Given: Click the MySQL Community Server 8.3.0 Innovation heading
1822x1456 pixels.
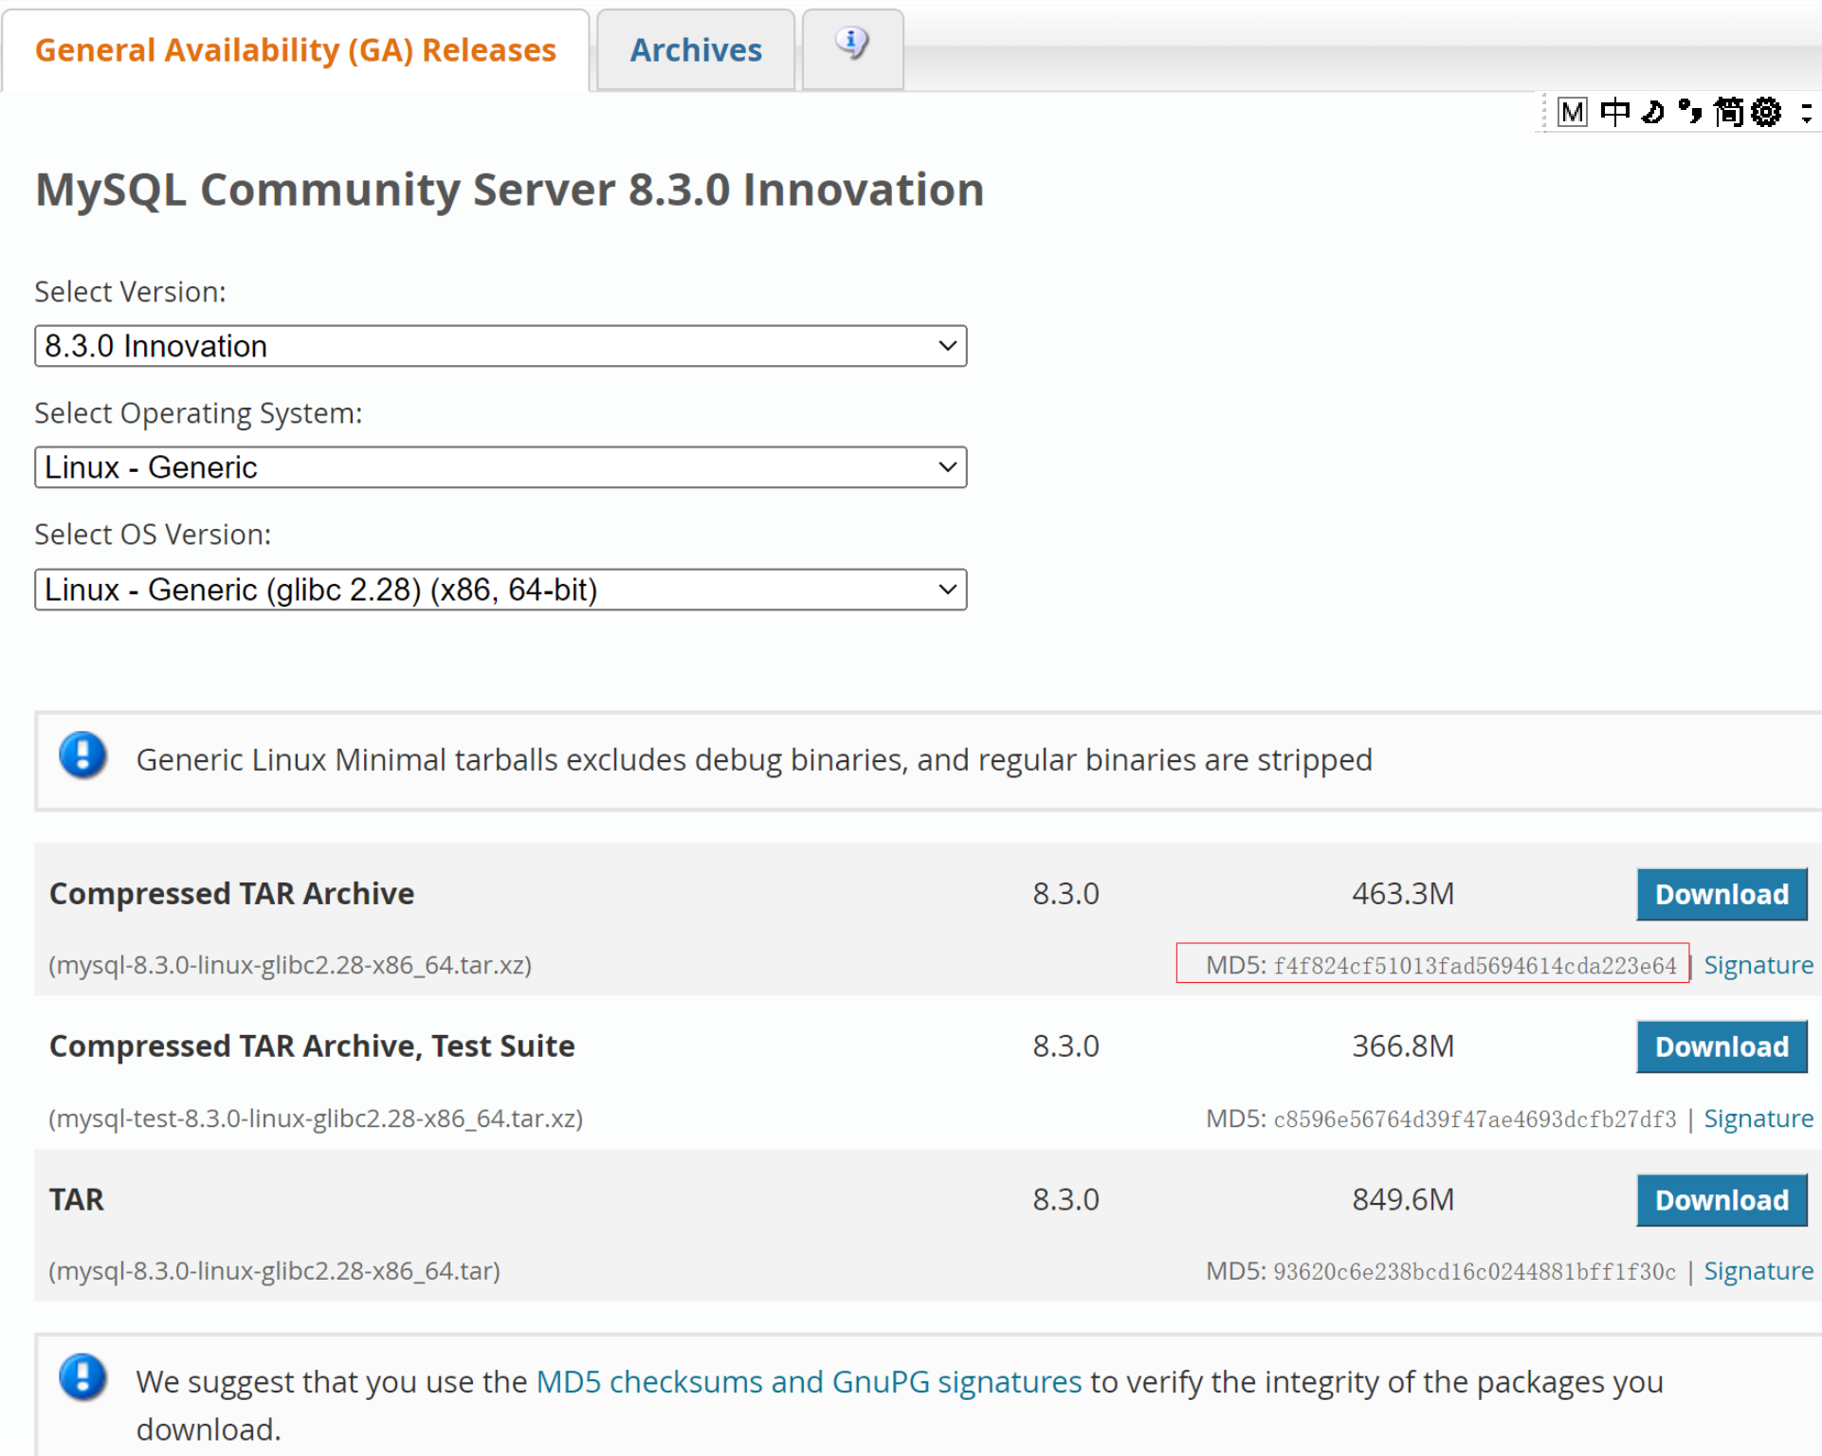Looking at the screenshot, I should tap(509, 190).
